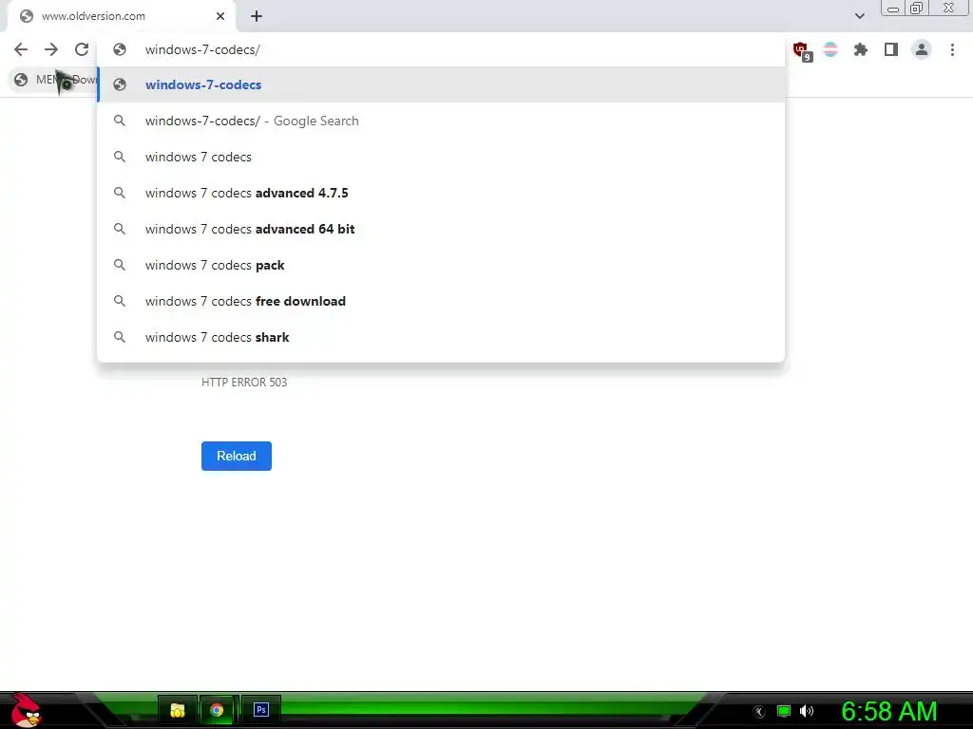Screen dimensions: 973x729
Task: Click the HTTP ERROR 503 text
Action: 244,382
